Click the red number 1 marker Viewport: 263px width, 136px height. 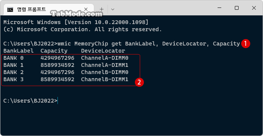[x=246, y=44]
